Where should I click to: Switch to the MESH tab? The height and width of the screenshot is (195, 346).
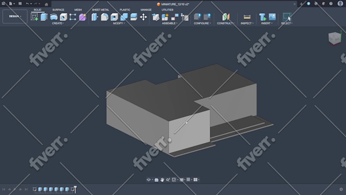(x=78, y=10)
